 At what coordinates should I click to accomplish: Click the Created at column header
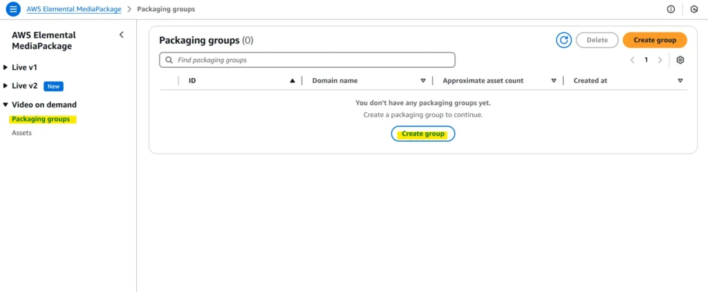point(590,81)
